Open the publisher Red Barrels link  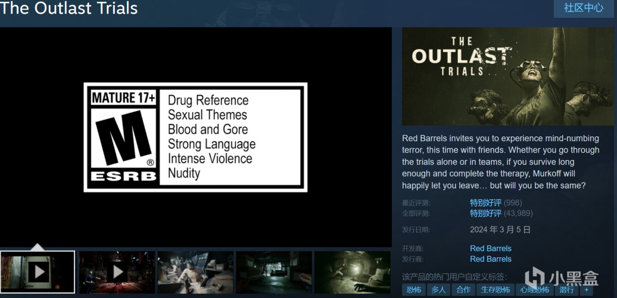[491, 259]
